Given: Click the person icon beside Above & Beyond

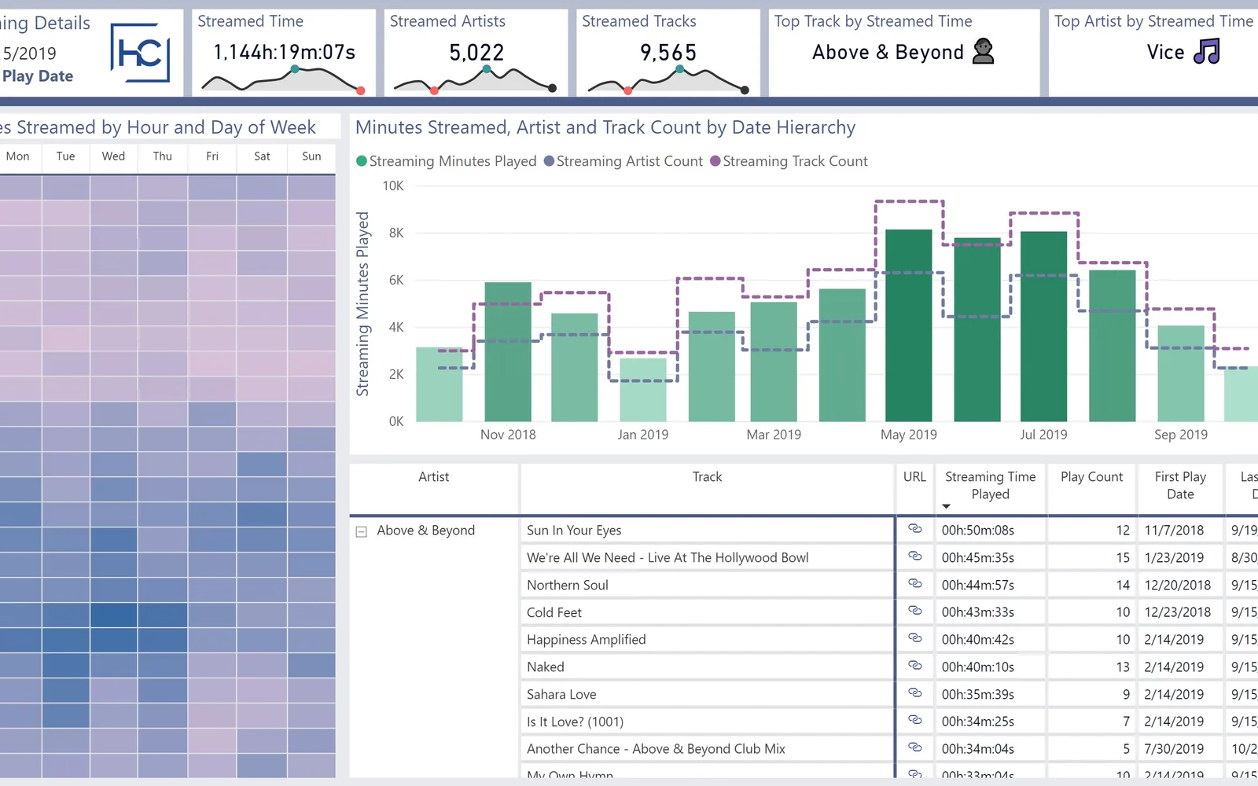Looking at the screenshot, I should click(x=983, y=52).
